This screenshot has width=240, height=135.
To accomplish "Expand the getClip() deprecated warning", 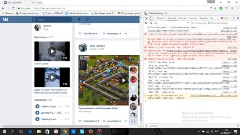I will pyautogui.click(x=148, y=95).
